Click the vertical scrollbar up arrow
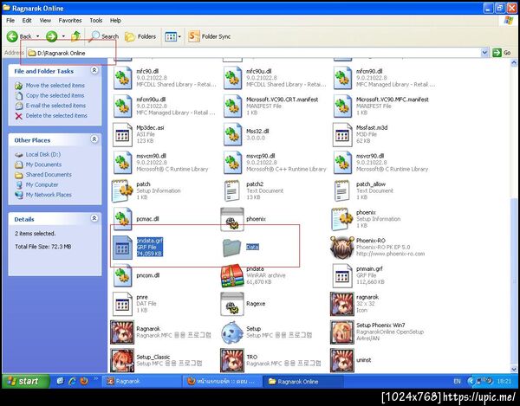This screenshot has width=520, height=406. (x=514, y=62)
